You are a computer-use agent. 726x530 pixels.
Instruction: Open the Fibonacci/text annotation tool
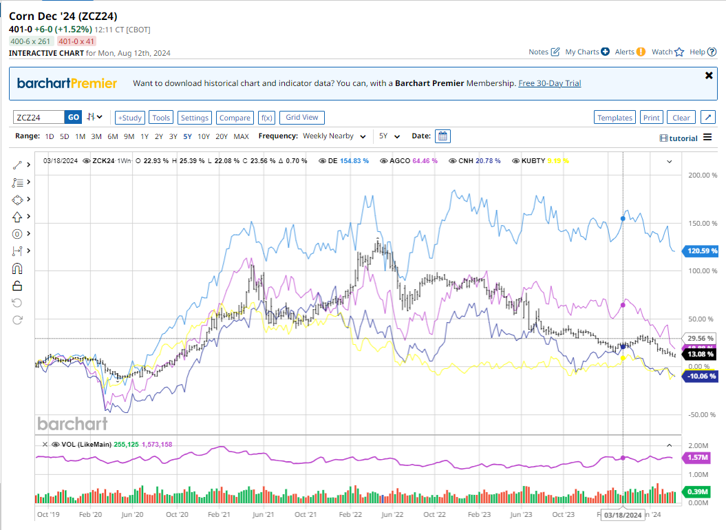tap(17, 182)
